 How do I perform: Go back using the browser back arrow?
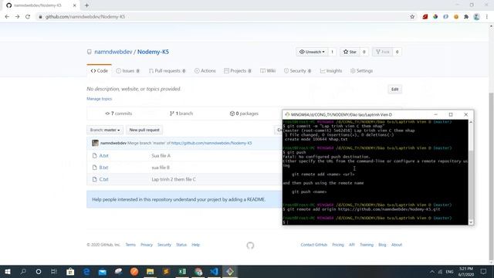tap(7, 17)
